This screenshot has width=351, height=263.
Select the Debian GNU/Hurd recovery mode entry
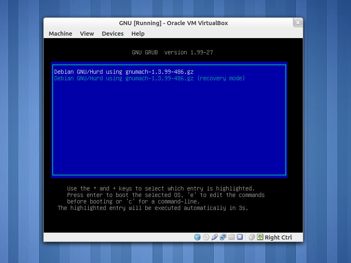(x=149, y=78)
